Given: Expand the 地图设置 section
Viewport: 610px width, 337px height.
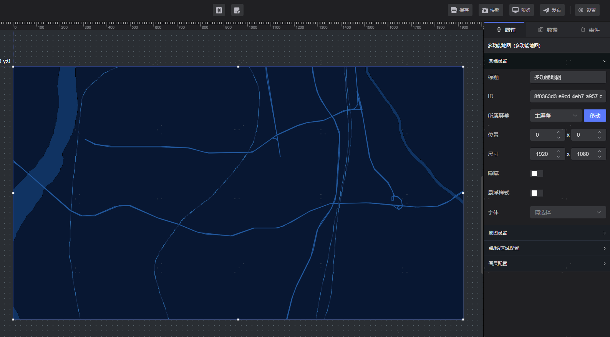Looking at the screenshot, I should click(x=547, y=233).
